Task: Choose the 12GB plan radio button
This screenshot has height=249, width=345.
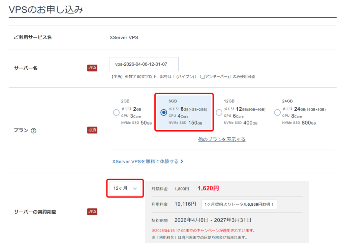Action: point(219,112)
